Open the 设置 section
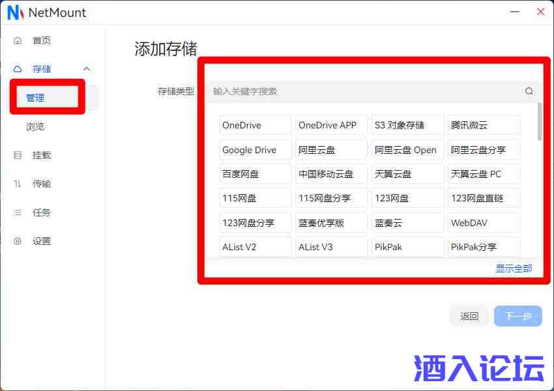The image size is (554, 391). tap(42, 241)
